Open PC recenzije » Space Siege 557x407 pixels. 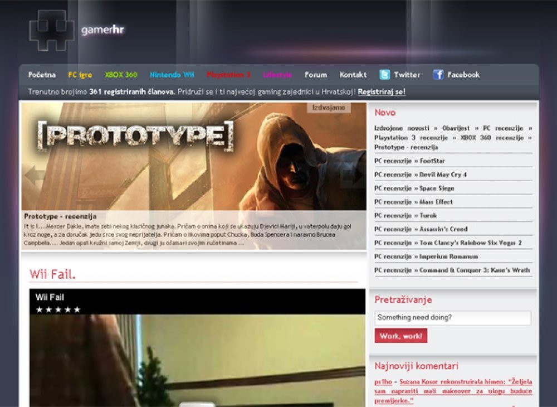click(414, 188)
